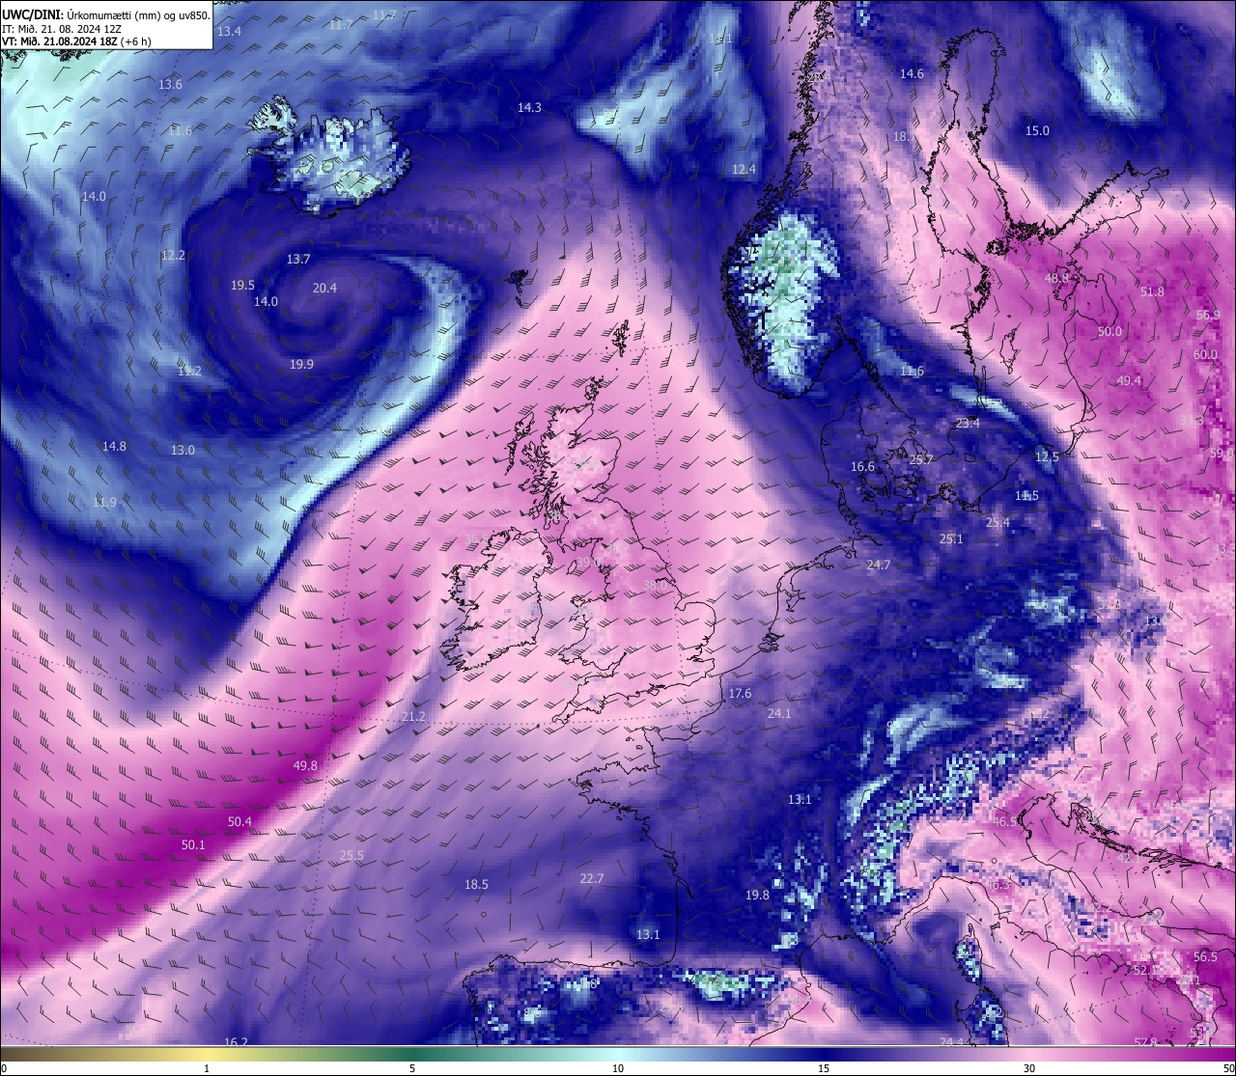1236x1076 pixels.
Task: Select the 50.1 value label
Action: point(193,844)
